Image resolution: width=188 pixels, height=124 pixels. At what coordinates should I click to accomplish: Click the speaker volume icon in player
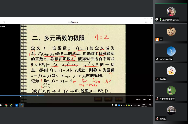click(150, 100)
